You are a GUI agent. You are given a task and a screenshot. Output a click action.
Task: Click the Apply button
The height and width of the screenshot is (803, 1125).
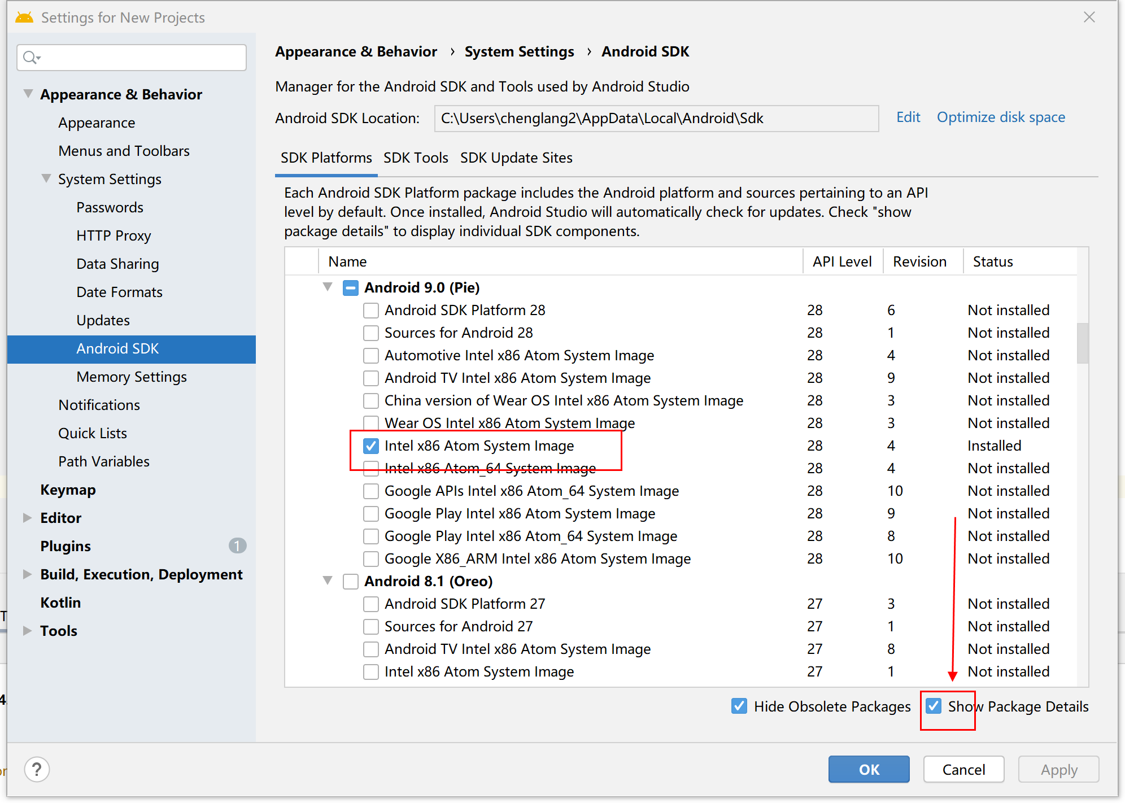1059,769
